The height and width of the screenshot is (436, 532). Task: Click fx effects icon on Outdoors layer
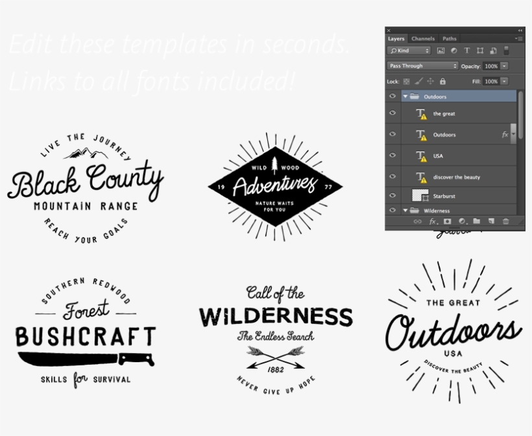point(505,135)
